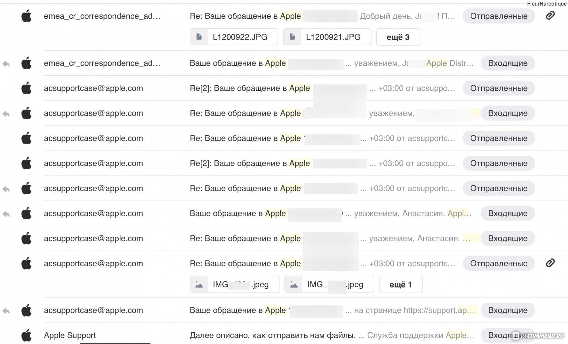
Task: Click Apple avatar of the IMG jpeg message
Action: pyautogui.click(x=26, y=263)
